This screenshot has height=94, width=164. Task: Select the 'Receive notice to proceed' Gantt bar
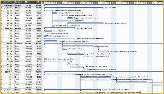(48, 10)
